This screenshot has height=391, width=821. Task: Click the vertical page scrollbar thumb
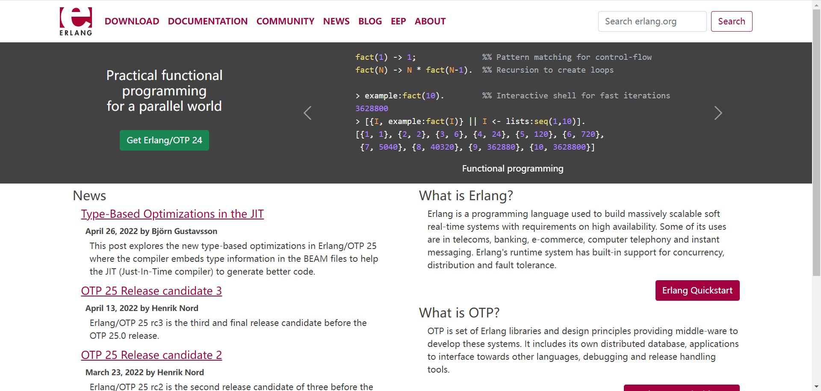[816, 141]
